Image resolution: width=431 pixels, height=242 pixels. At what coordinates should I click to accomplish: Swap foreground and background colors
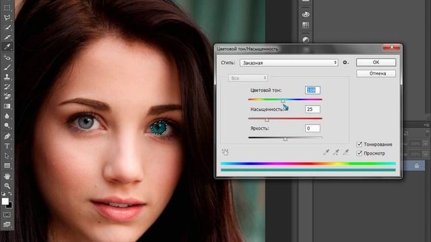pyautogui.click(x=10, y=194)
